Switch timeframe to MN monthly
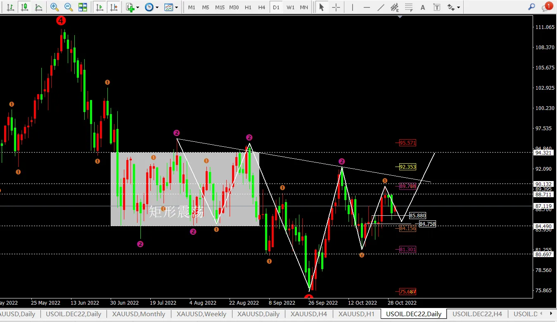 [x=304, y=7]
